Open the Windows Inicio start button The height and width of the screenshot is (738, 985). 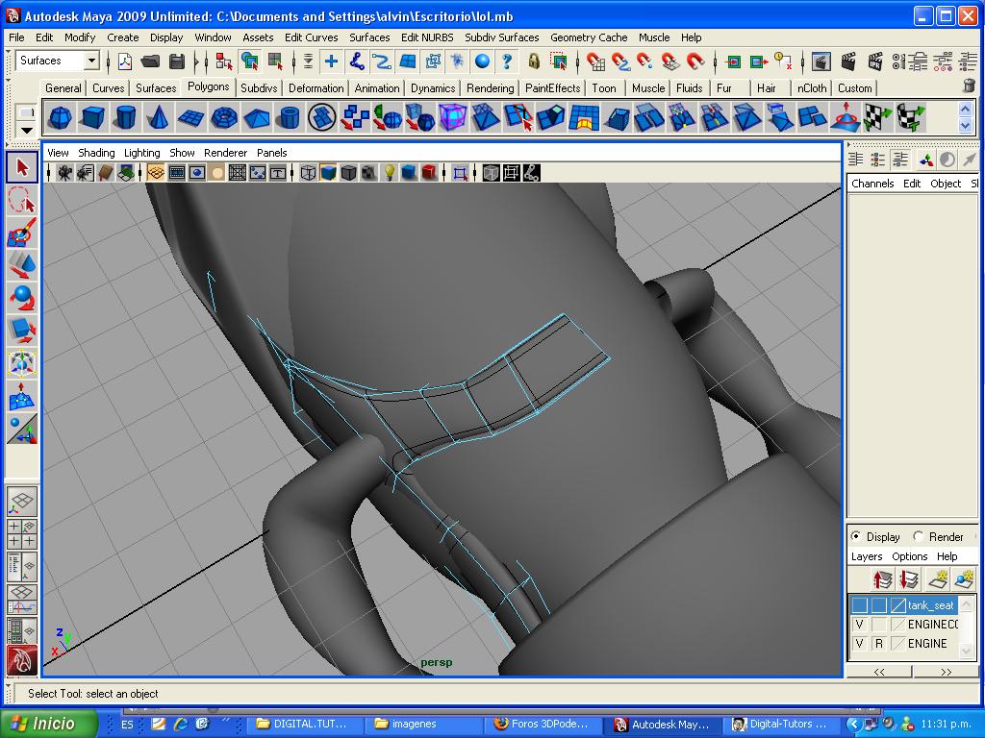coord(49,724)
